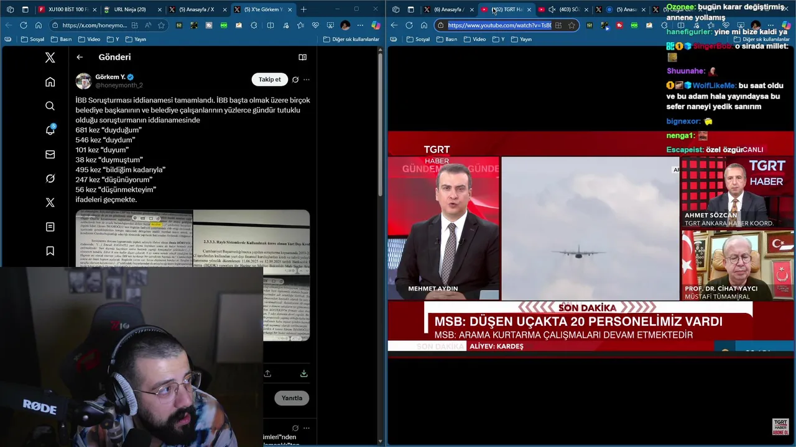This screenshot has height=447, width=796.
Task: Click Takip et follow button
Action: tap(270, 79)
